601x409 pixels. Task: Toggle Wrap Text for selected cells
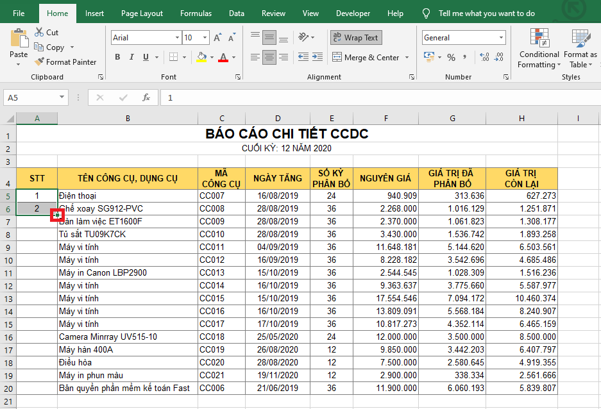[x=356, y=38]
